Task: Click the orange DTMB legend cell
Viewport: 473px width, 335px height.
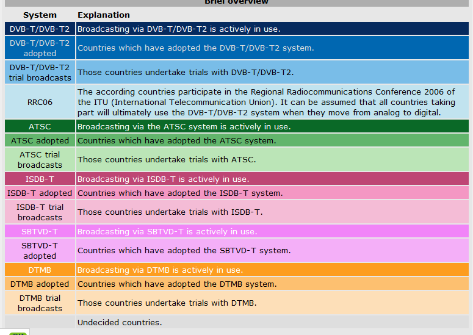Action: pos(40,270)
